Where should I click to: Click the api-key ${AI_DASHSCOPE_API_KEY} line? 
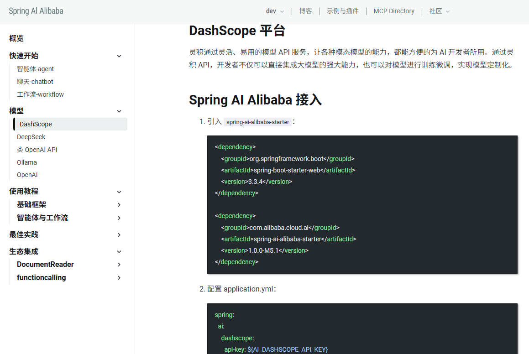click(x=276, y=349)
